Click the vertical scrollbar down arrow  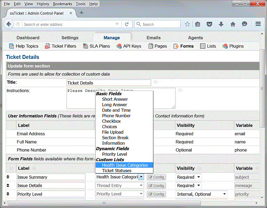point(262,198)
